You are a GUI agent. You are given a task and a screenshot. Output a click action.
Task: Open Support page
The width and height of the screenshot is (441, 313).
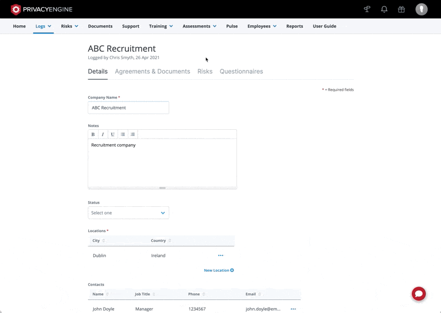(131, 26)
